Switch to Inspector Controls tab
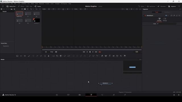The height and width of the screenshot is (102, 182). coord(159,20)
